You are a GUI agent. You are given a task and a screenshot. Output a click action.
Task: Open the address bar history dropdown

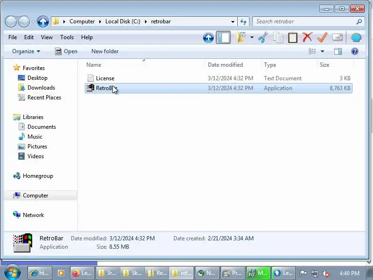(x=233, y=21)
